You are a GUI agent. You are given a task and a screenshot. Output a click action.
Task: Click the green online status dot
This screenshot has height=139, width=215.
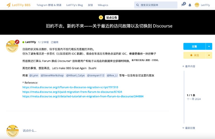(23, 42)
